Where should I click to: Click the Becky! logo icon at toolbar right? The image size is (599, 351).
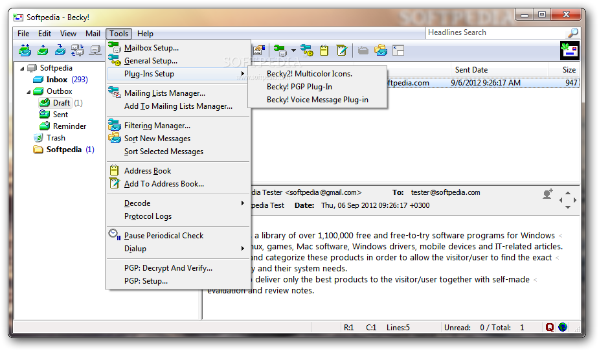pyautogui.click(x=570, y=51)
